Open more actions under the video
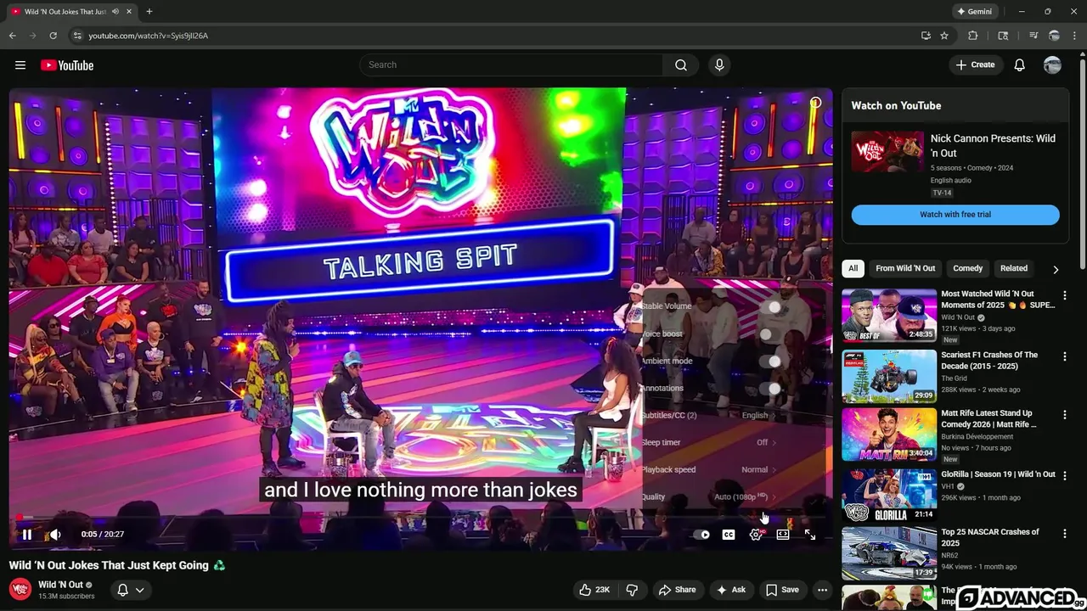Image resolution: width=1087 pixels, height=611 pixels. click(x=822, y=590)
